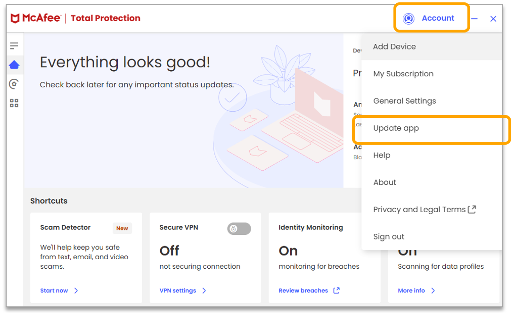This screenshot has width=515, height=313.
Task: Click the chevron next to More info
Action: [x=433, y=290]
